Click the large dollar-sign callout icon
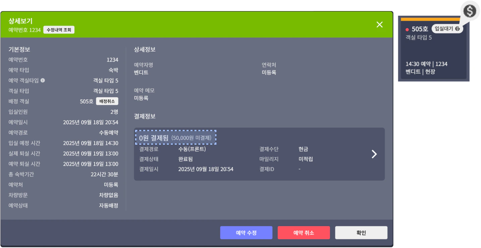481x248 pixels. [470, 11]
